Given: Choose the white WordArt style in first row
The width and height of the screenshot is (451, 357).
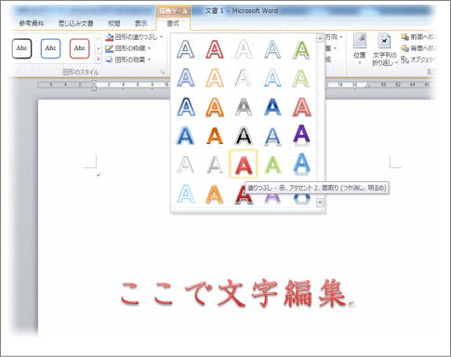Looking at the screenshot, I should (x=244, y=49).
